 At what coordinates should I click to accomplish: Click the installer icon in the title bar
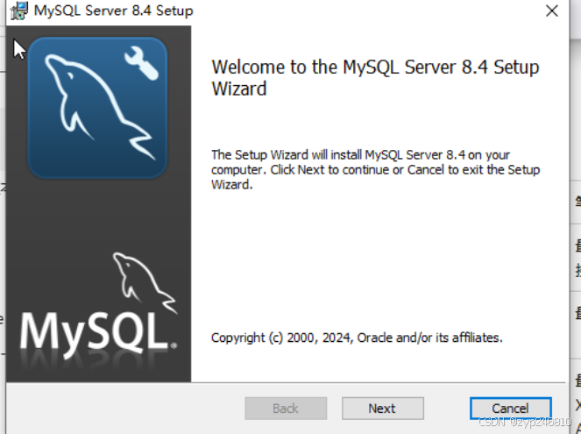19,11
